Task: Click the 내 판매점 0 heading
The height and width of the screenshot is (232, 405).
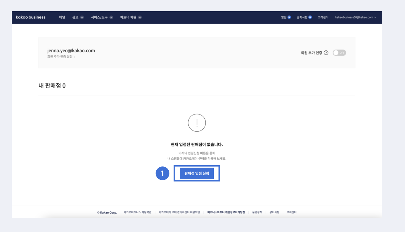Action: (x=52, y=86)
